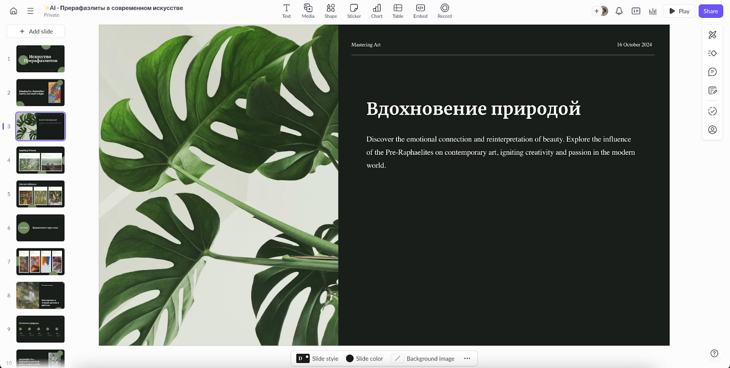This screenshot has height=368, width=730.
Task: Open the help question mark icon
Action: pyautogui.click(x=714, y=353)
